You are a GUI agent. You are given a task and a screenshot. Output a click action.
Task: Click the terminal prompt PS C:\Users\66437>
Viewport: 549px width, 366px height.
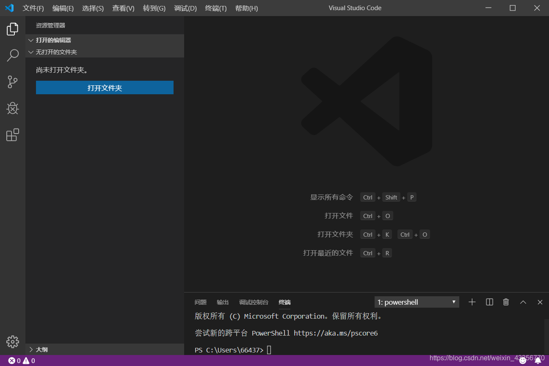pyautogui.click(x=229, y=350)
